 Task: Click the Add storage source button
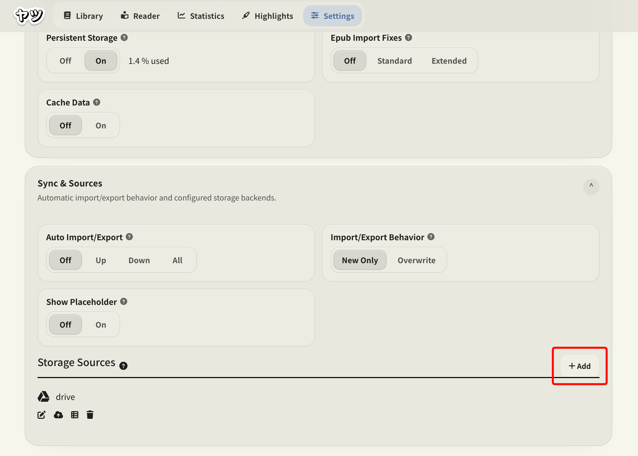580,366
